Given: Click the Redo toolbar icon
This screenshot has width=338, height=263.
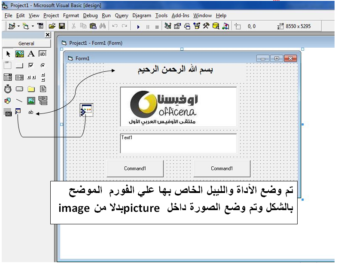Looking at the screenshot, I should coord(125,26).
